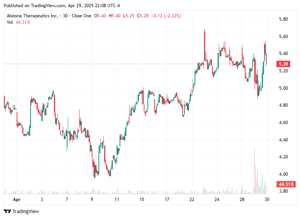Click the 7 date axis label
301x218 pixels.
67,200
